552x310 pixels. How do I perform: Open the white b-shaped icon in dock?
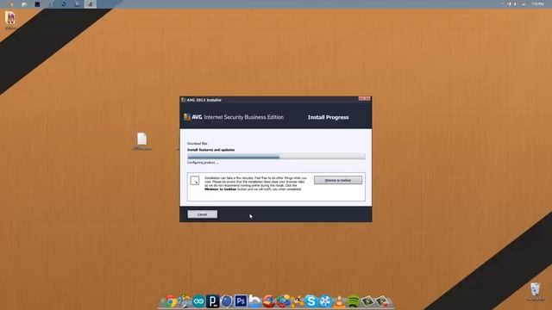point(255,301)
